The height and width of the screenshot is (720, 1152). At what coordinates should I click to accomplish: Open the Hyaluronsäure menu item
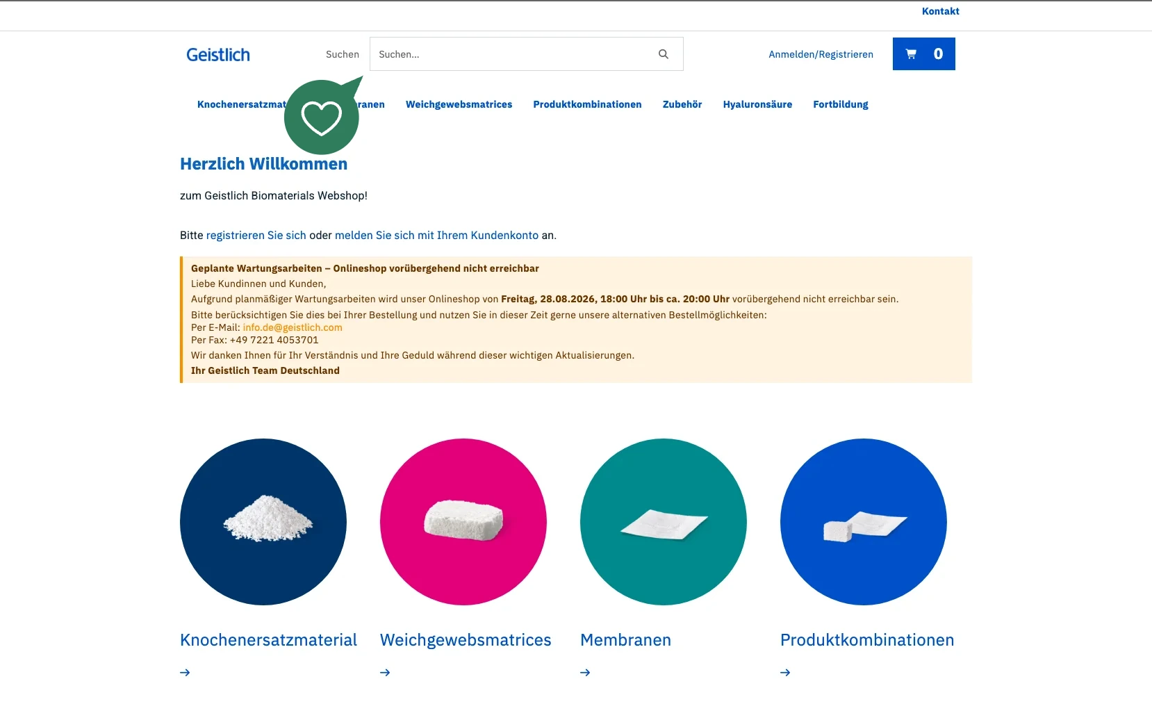coord(757,104)
